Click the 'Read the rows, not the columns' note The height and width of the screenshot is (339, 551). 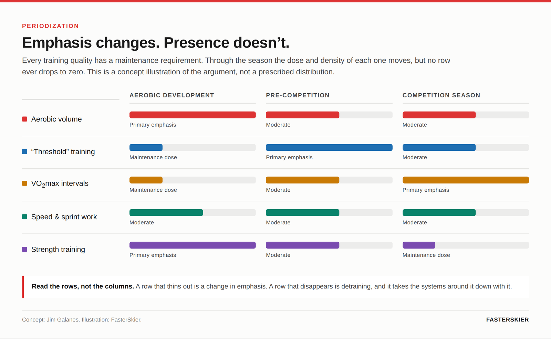[275, 287]
